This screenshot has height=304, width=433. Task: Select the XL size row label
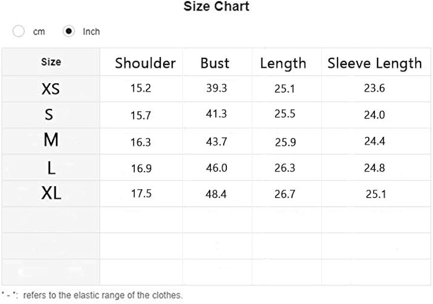[51, 194]
